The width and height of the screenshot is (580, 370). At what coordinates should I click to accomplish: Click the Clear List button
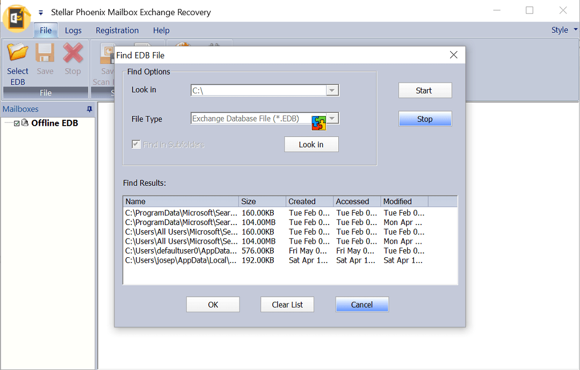click(287, 304)
